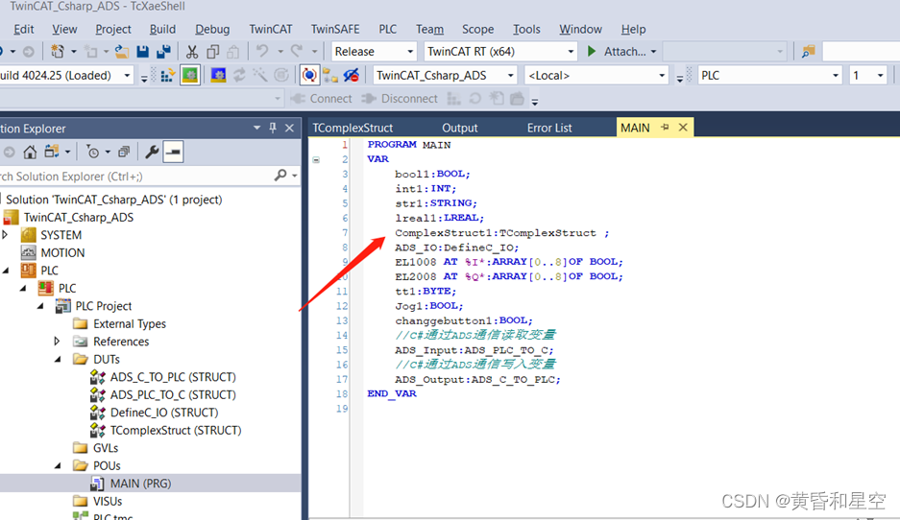Collapse the VAR block in code editor
Viewport: 900px width, 520px height.
(316, 159)
